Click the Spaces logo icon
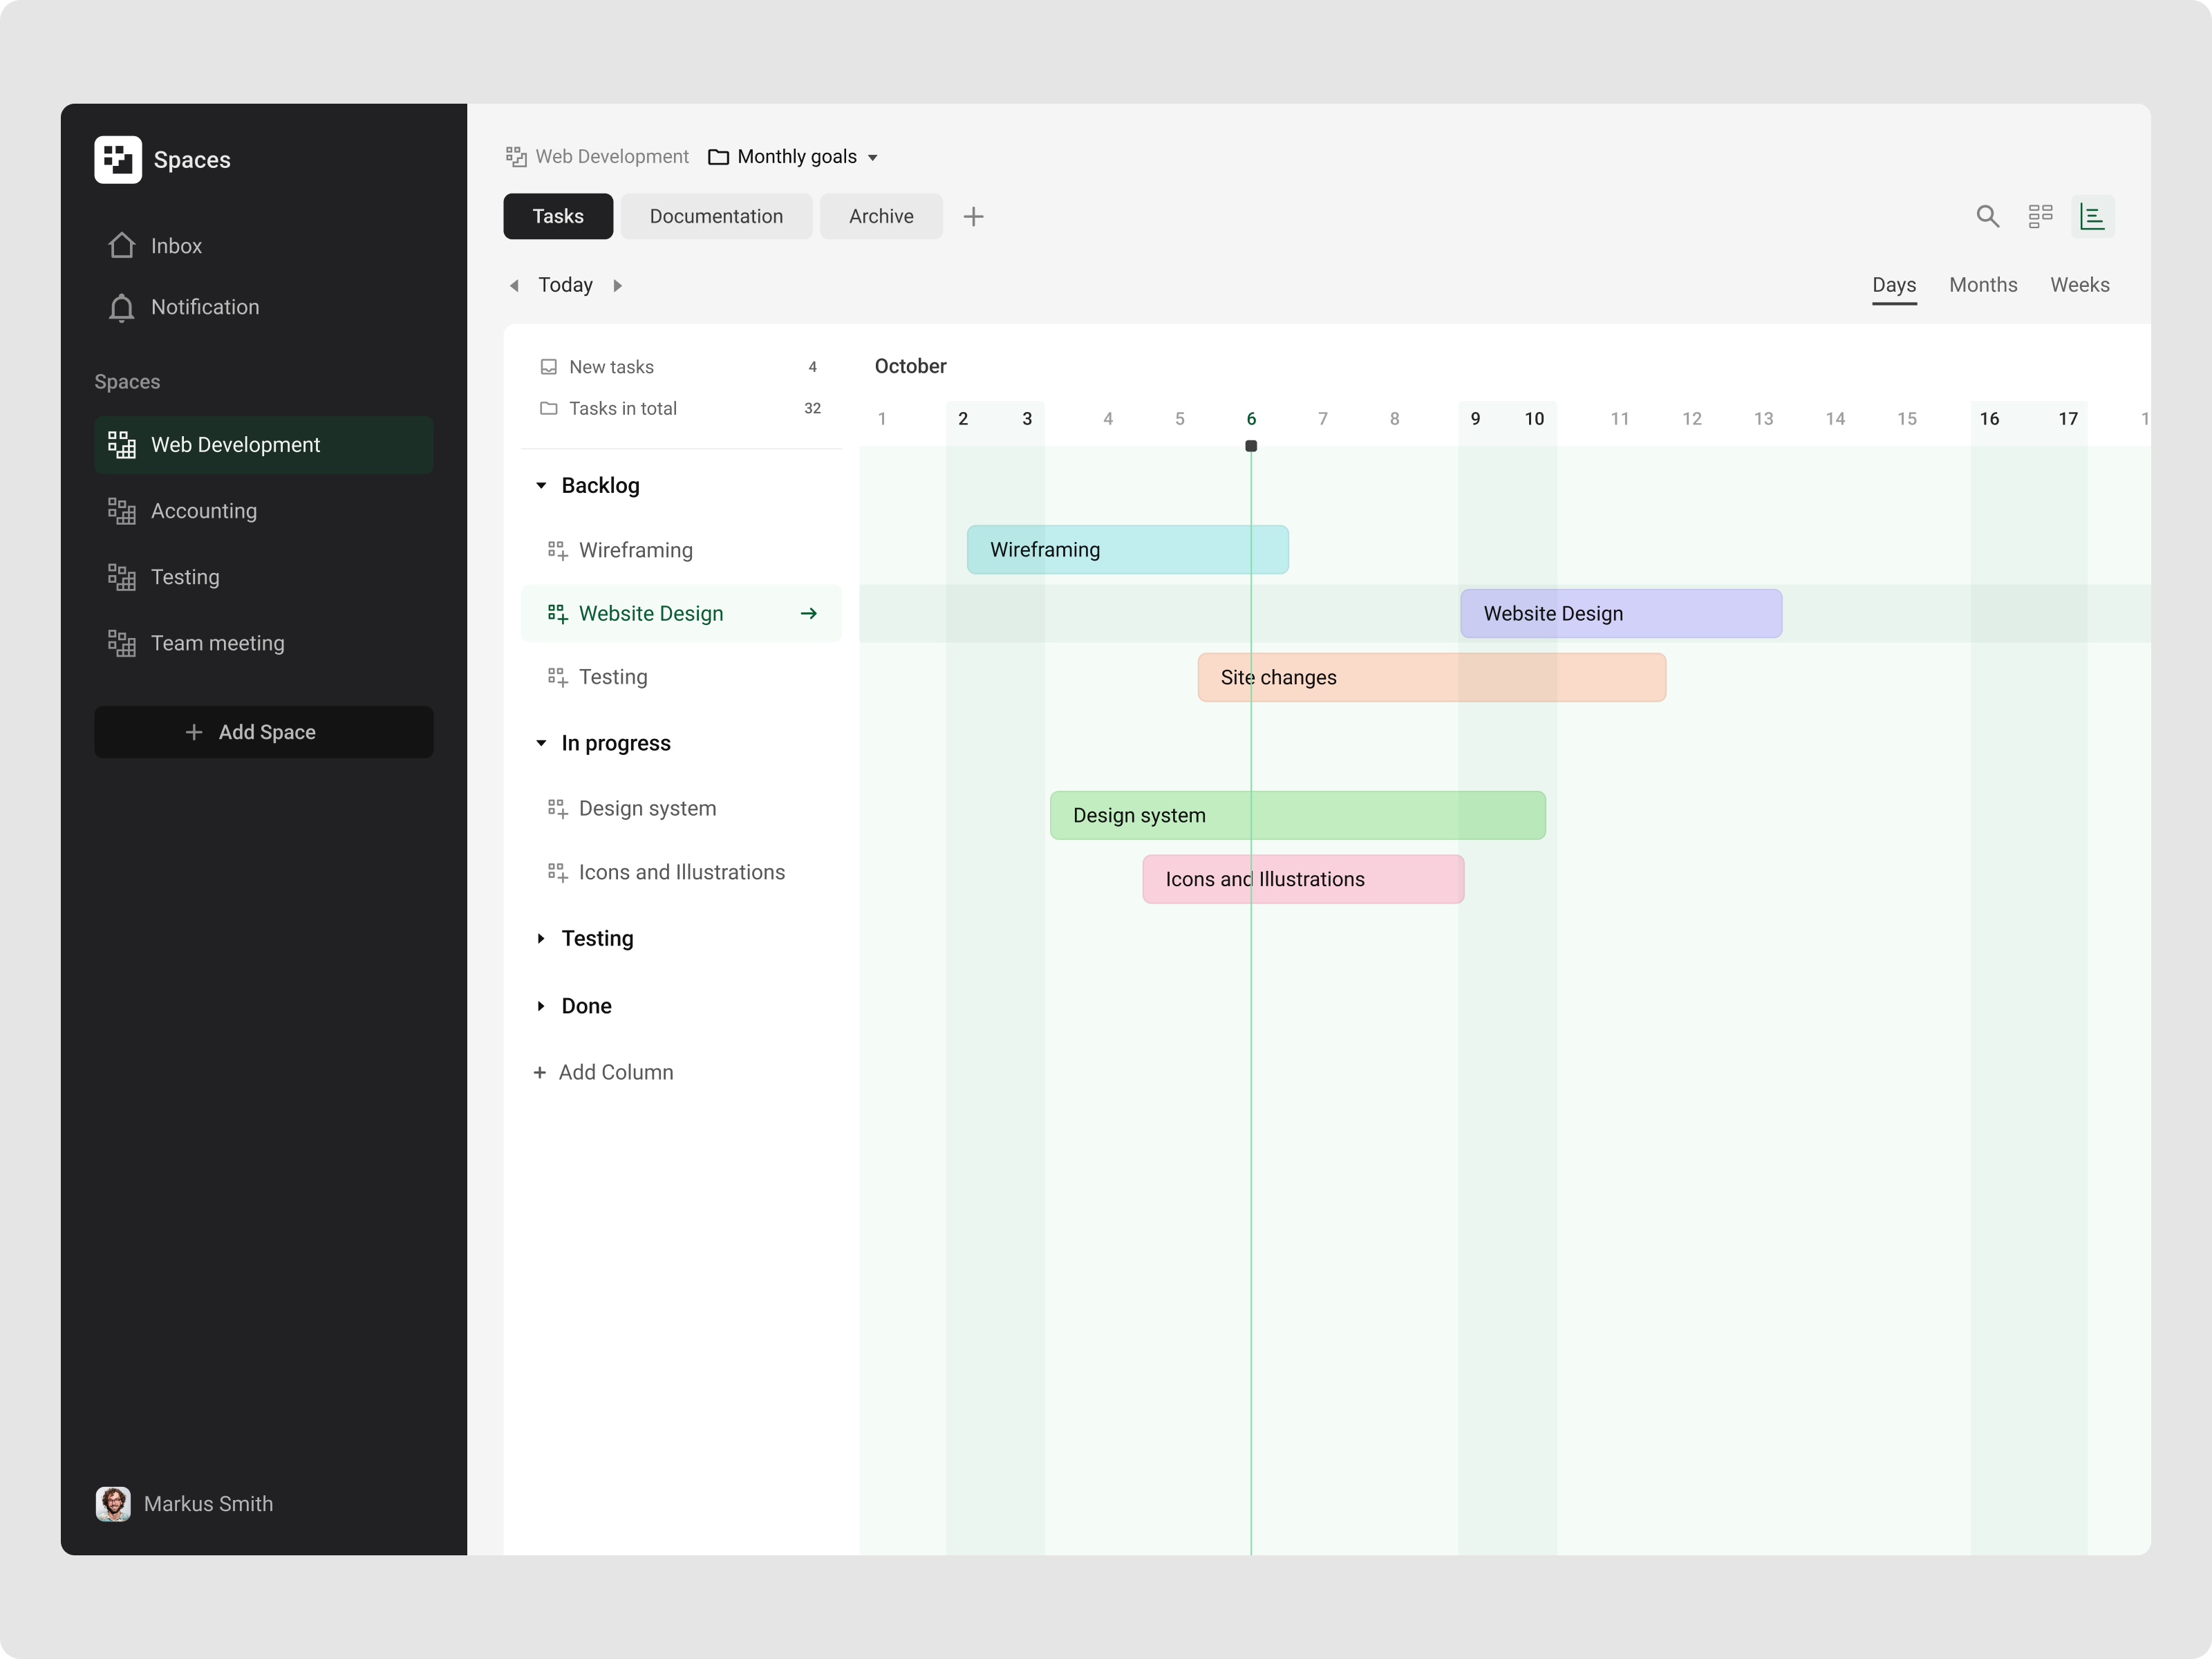Viewport: 2212px width, 1659px height. coord(117,159)
